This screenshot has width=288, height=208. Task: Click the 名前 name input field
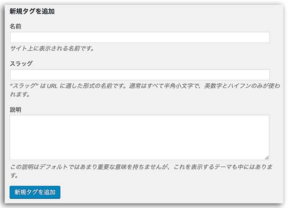139,38
